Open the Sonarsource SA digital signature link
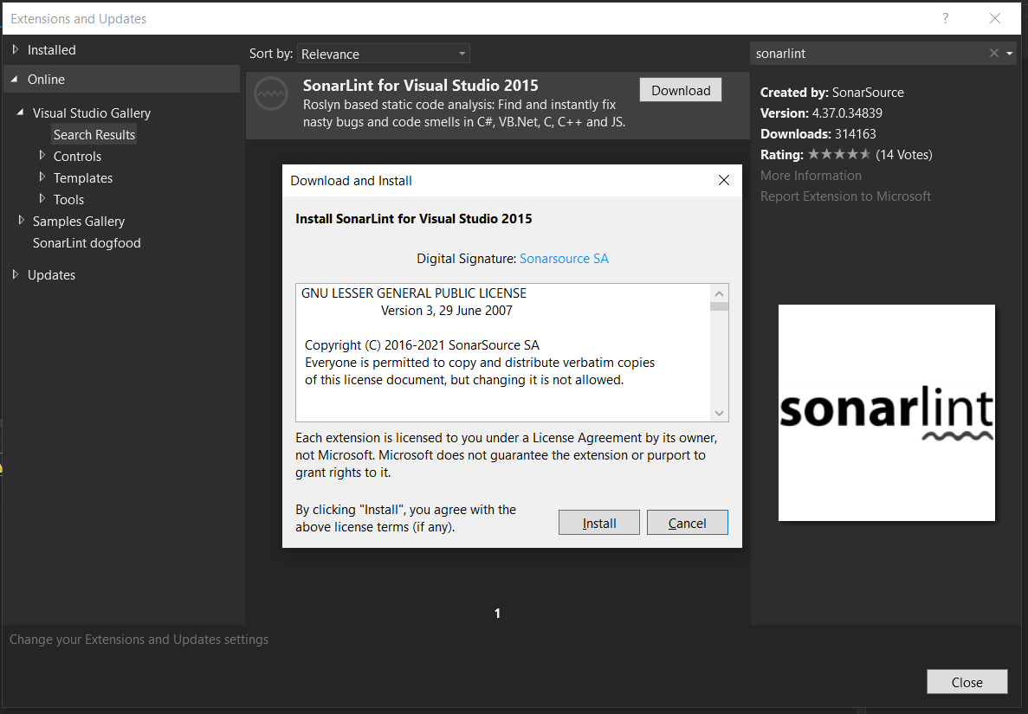Viewport: 1028px width, 714px height. click(564, 259)
